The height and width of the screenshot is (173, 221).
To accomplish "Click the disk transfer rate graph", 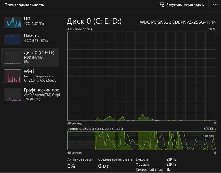I will click(x=141, y=141).
